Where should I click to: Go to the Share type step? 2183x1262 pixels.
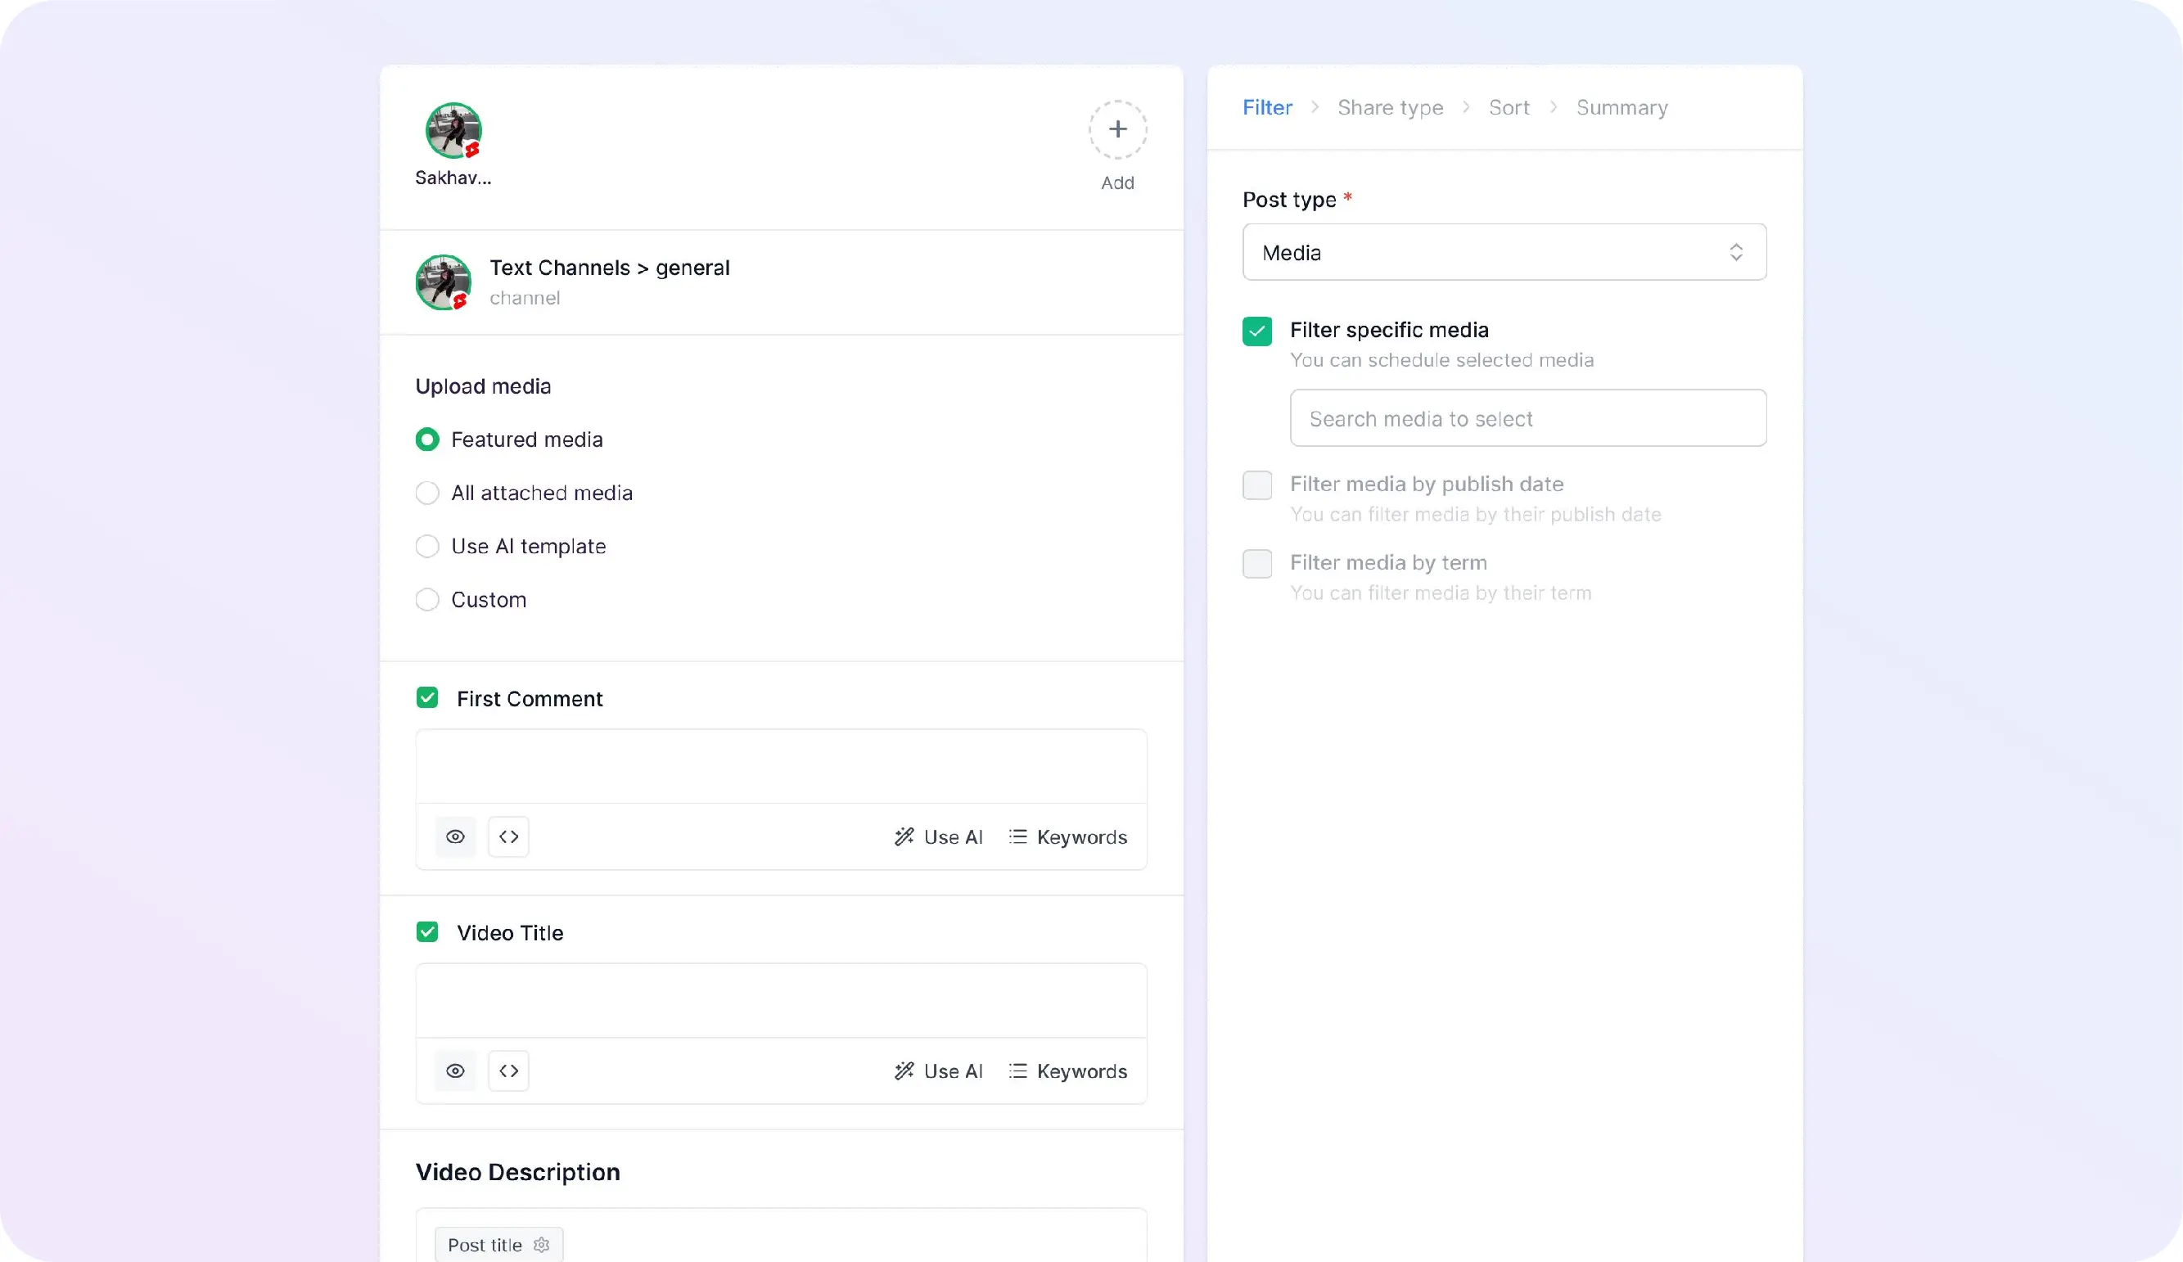tap(1390, 107)
